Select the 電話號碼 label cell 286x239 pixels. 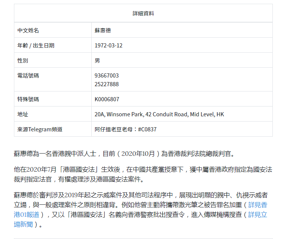[x=53, y=80]
